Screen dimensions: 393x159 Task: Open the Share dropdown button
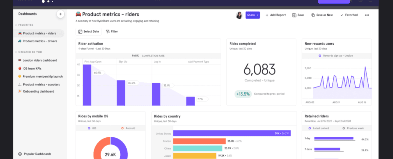[252, 15]
